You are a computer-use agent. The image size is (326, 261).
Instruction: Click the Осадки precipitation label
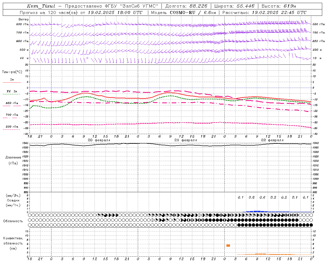tap(13, 200)
